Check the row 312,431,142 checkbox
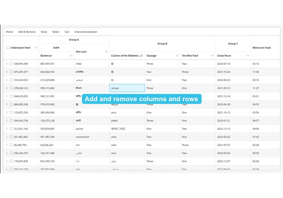 pos(11,129)
